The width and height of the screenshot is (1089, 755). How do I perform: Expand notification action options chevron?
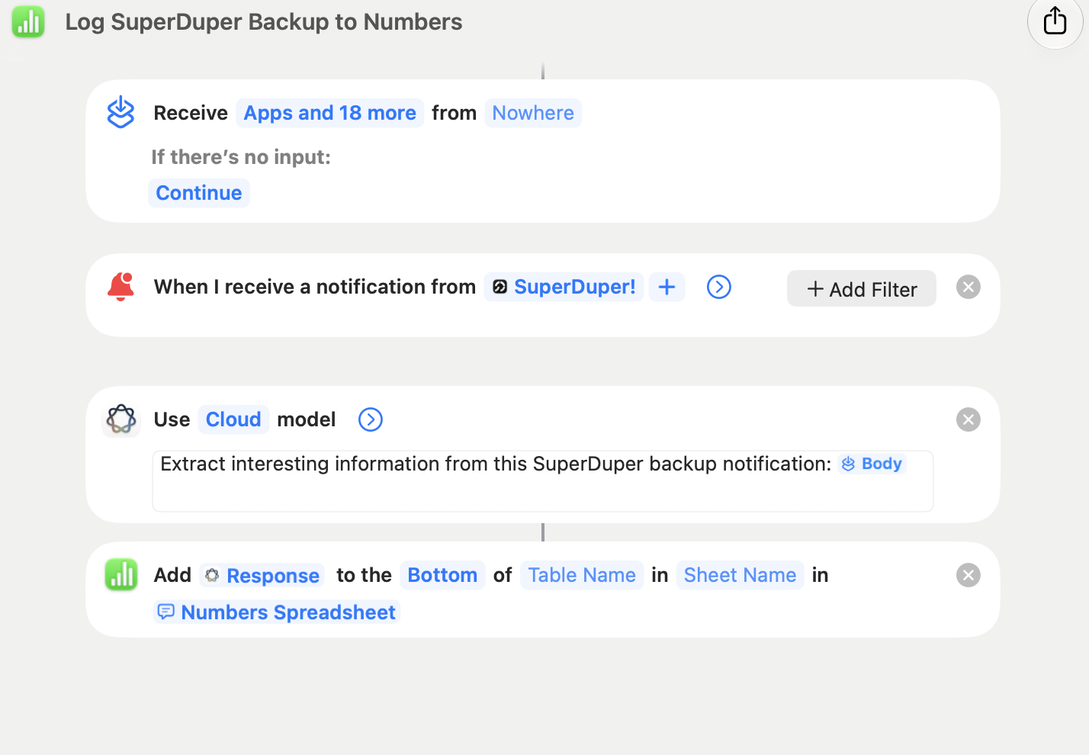coord(719,287)
